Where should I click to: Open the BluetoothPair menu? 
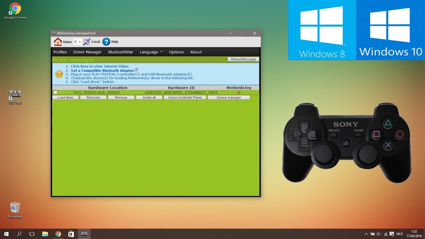click(x=121, y=52)
